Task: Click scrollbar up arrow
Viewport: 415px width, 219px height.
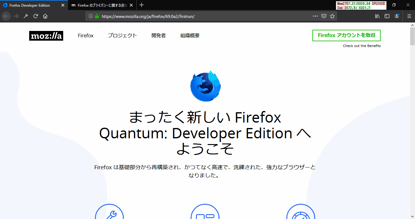Action: (412, 25)
